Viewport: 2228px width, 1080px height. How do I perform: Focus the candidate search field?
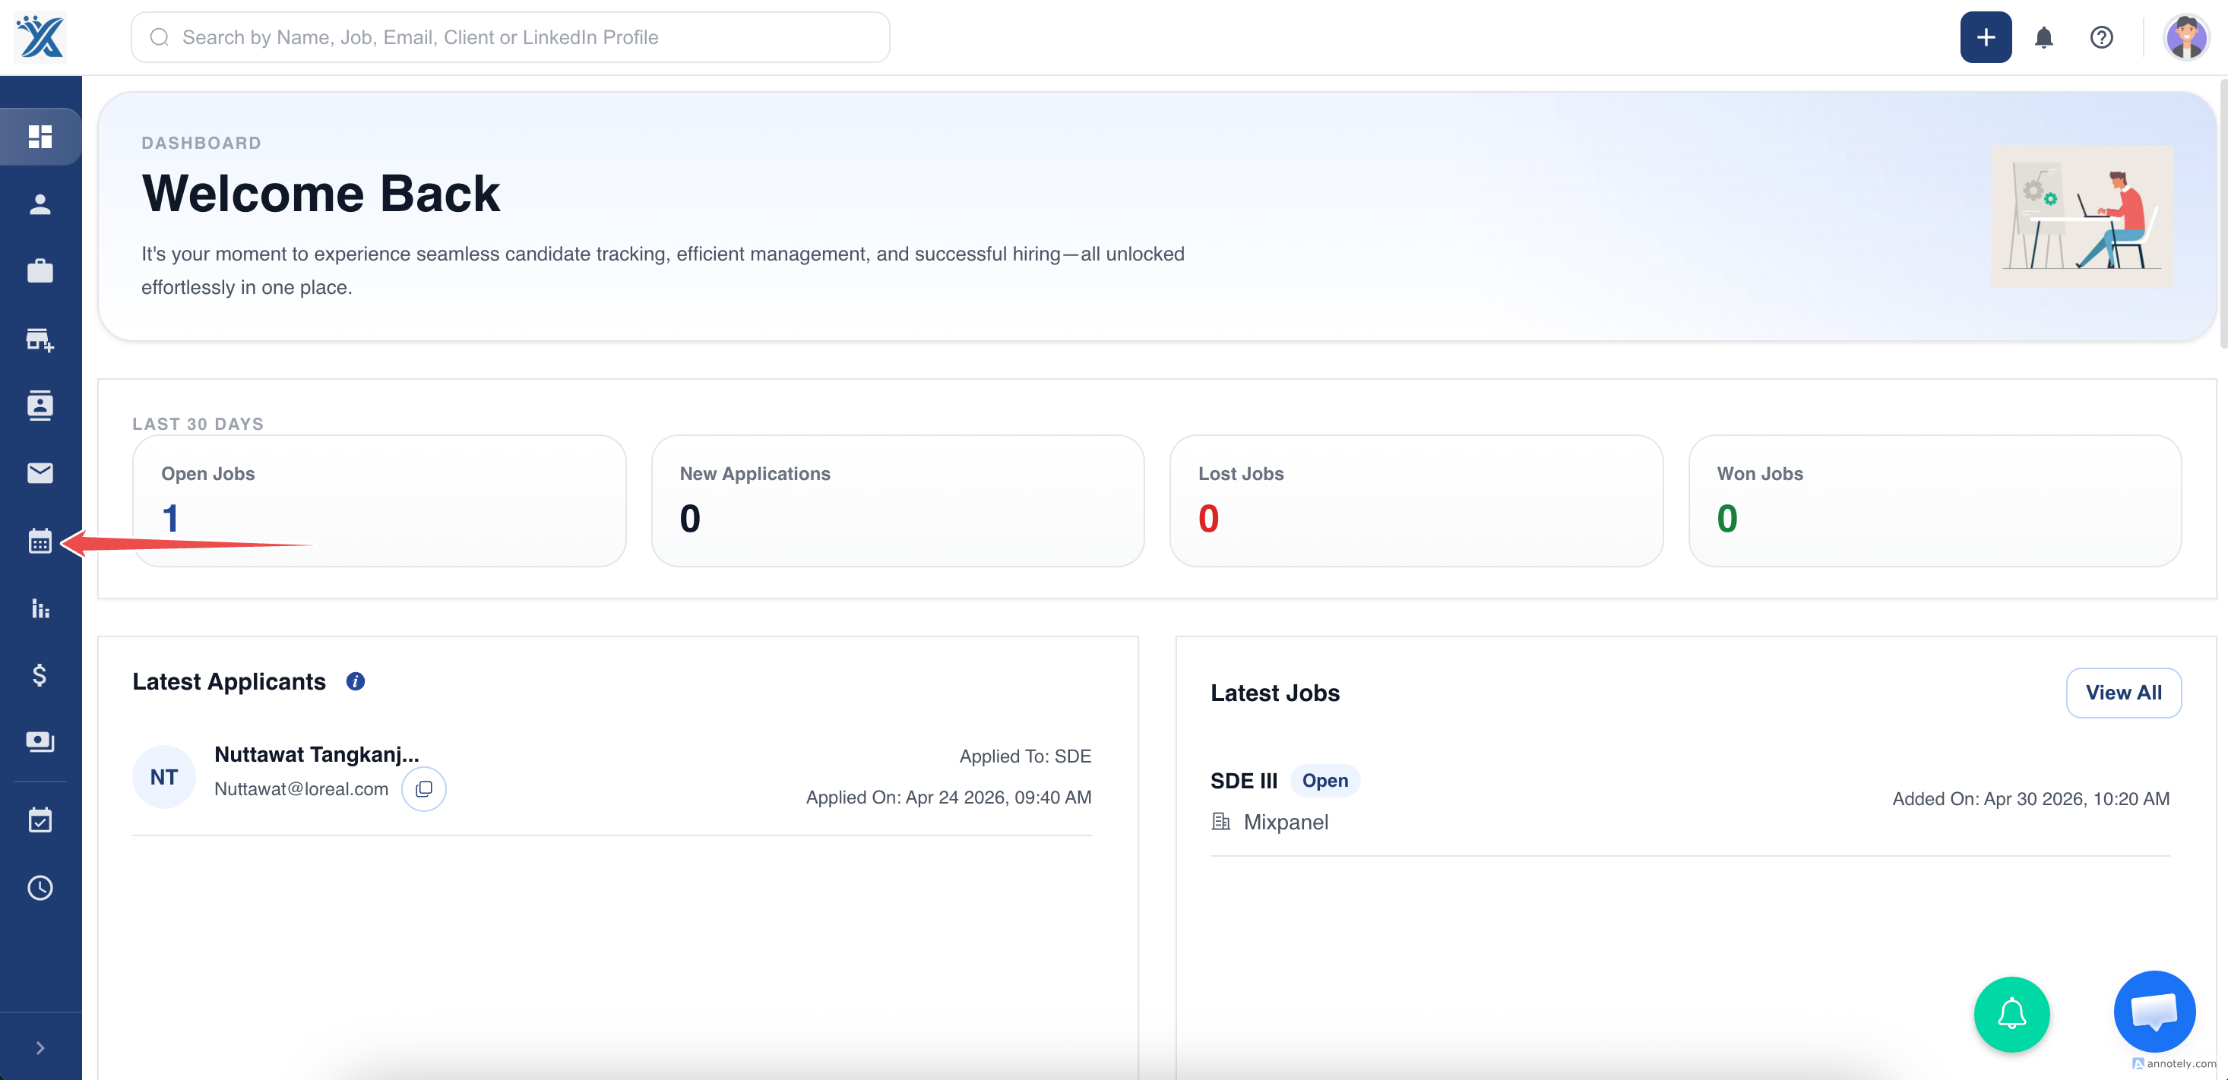coord(511,37)
